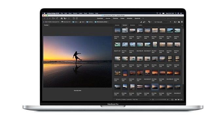This screenshot has width=216, height=120.
Task: Open the Stacks menu
Action: point(75,13)
